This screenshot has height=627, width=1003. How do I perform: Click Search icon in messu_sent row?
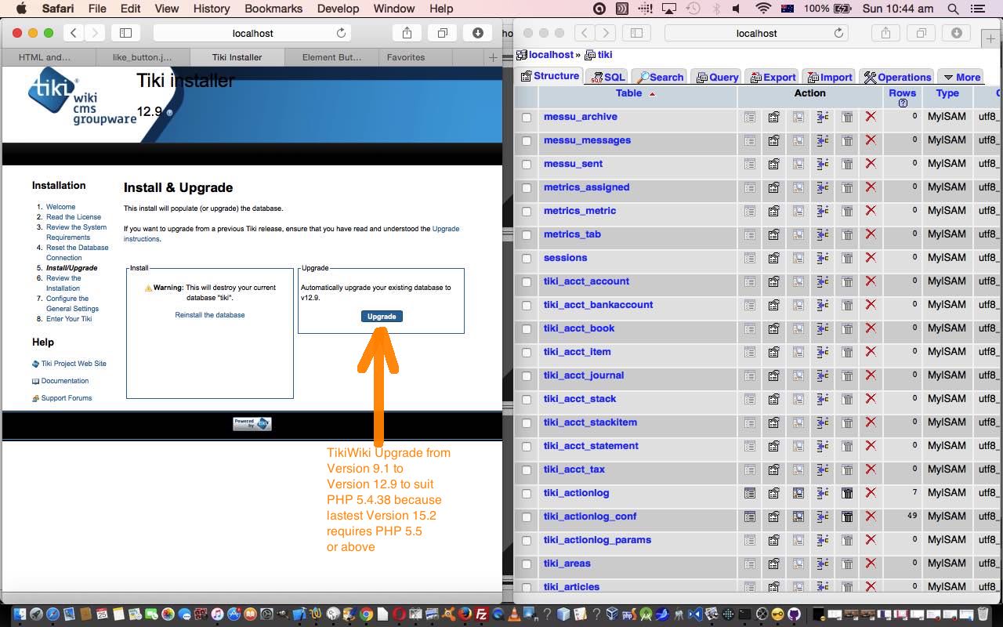tap(798, 164)
